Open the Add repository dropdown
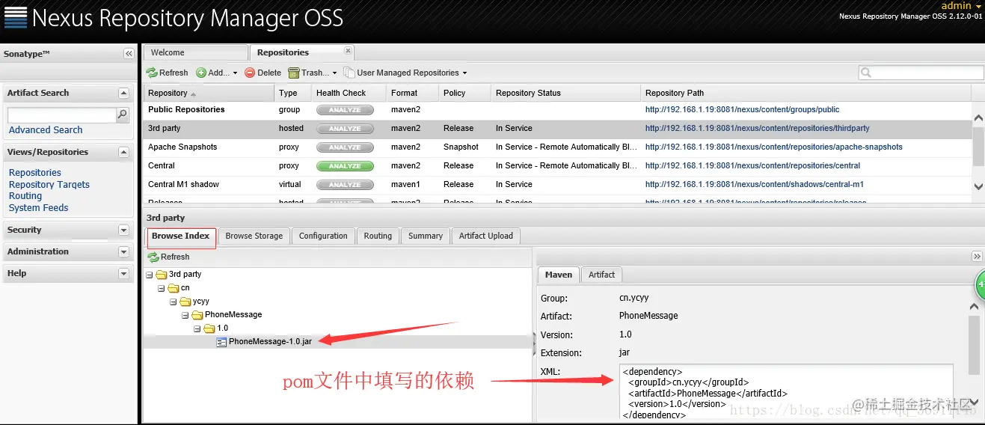The height and width of the screenshot is (425, 985). [217, 73]
